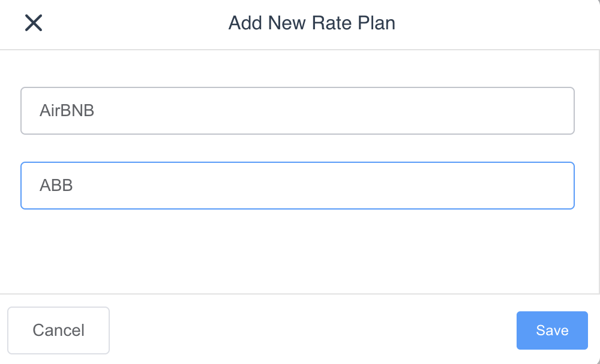Save the new rate plan

[x=551, y=330]
